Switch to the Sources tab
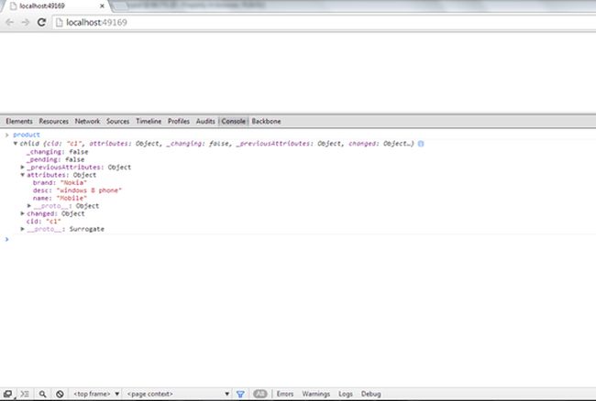Image resolution: width=596 pixels, height=401 pixels. 118,122
